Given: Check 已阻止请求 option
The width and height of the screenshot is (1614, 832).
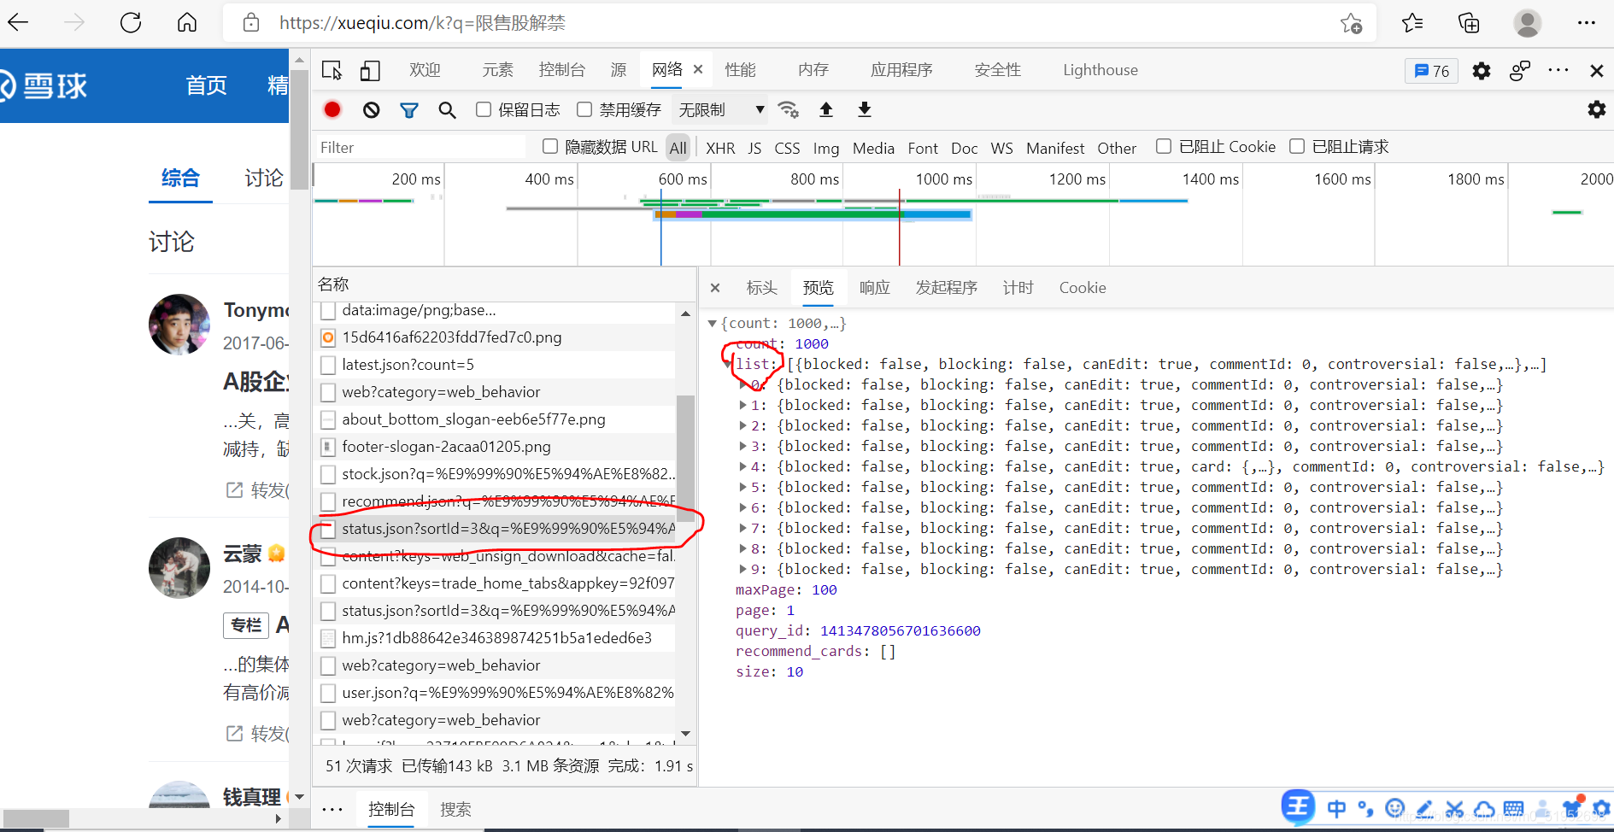Looking at the screenshot, I should (1297, 146).
